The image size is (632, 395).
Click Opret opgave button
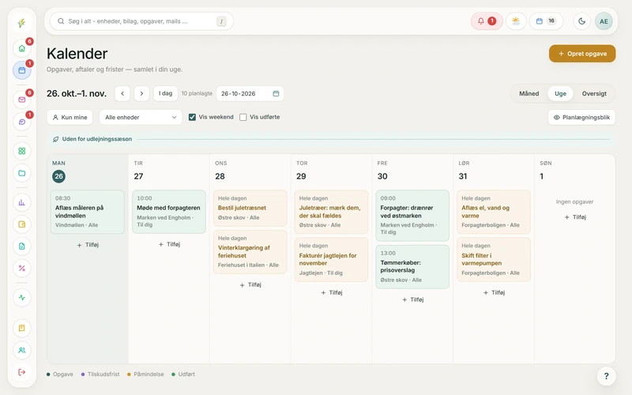(x=582, y=54)
